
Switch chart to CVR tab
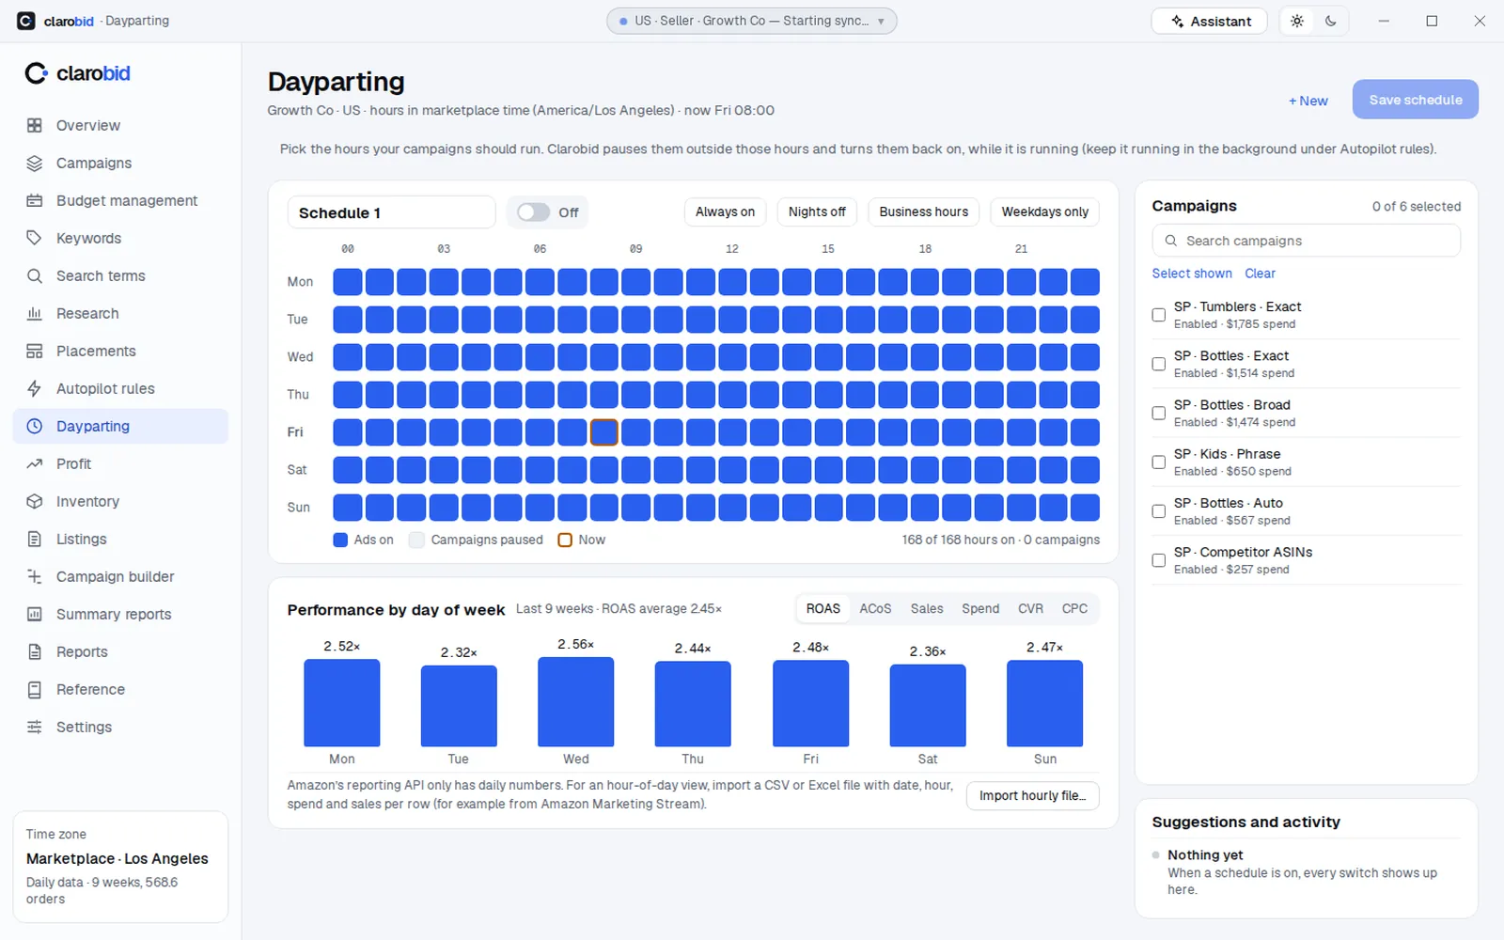pyautogui.click(x=1030, y=608)
